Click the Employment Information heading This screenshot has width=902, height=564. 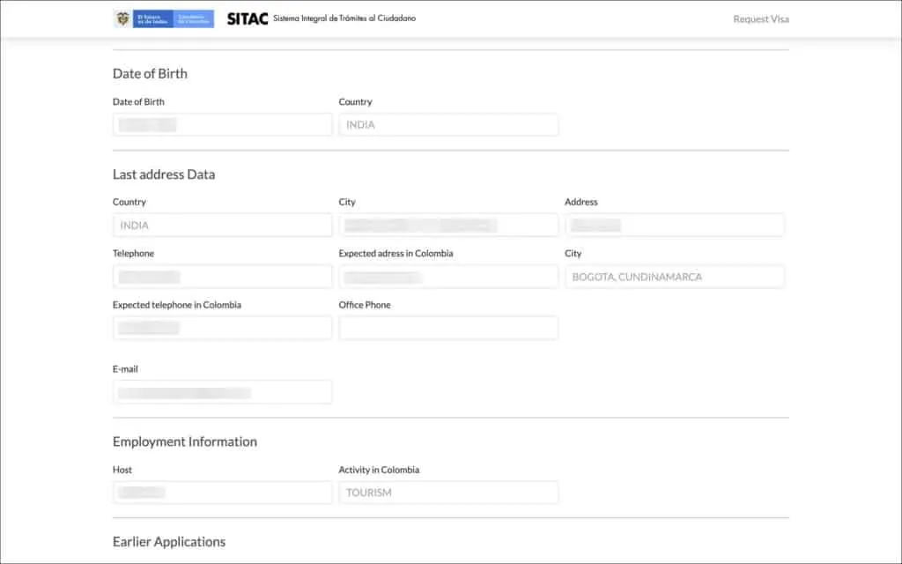(185, 442)
